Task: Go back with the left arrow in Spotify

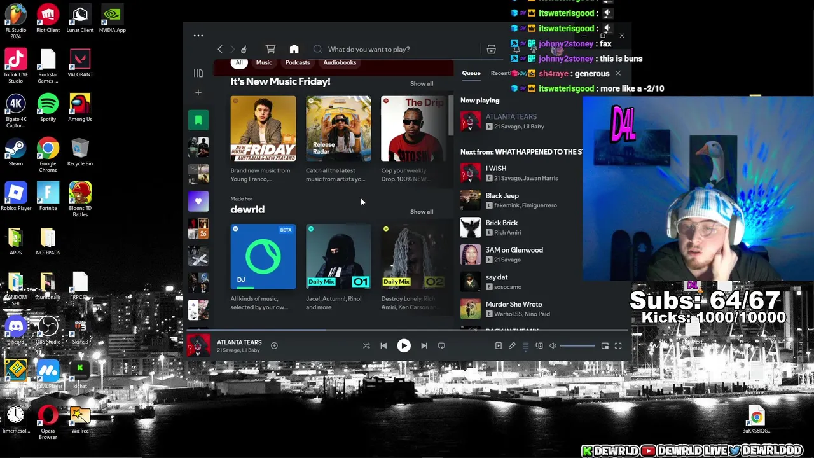Action: click(x=220, y=49)
